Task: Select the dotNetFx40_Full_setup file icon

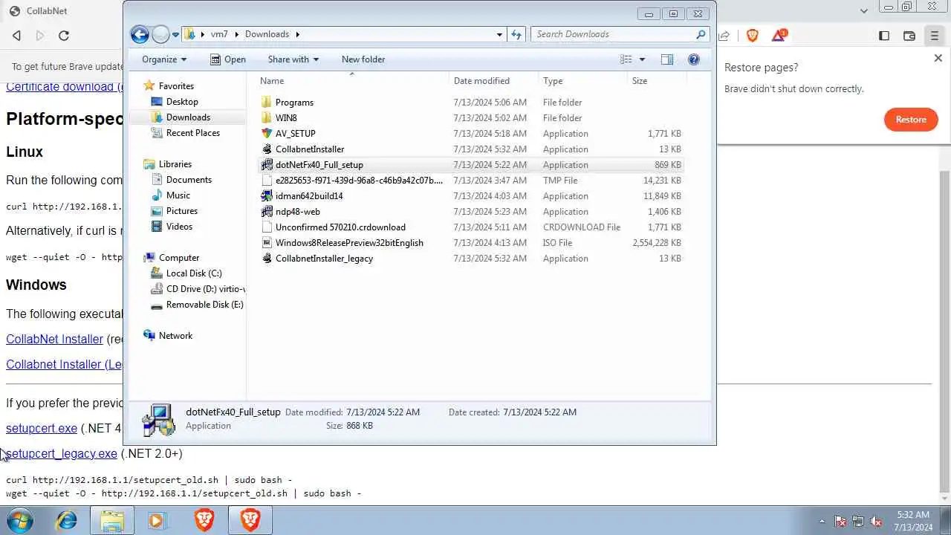Action: point(267,165)
